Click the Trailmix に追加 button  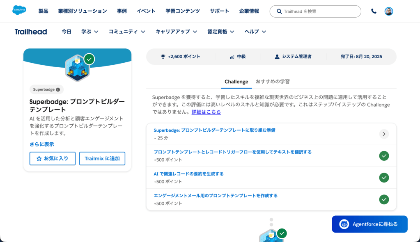(x=102, y=158)
